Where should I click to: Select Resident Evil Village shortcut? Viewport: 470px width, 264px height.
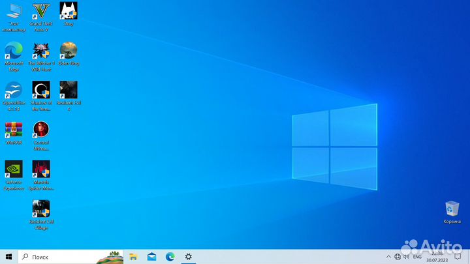[41, 215]
